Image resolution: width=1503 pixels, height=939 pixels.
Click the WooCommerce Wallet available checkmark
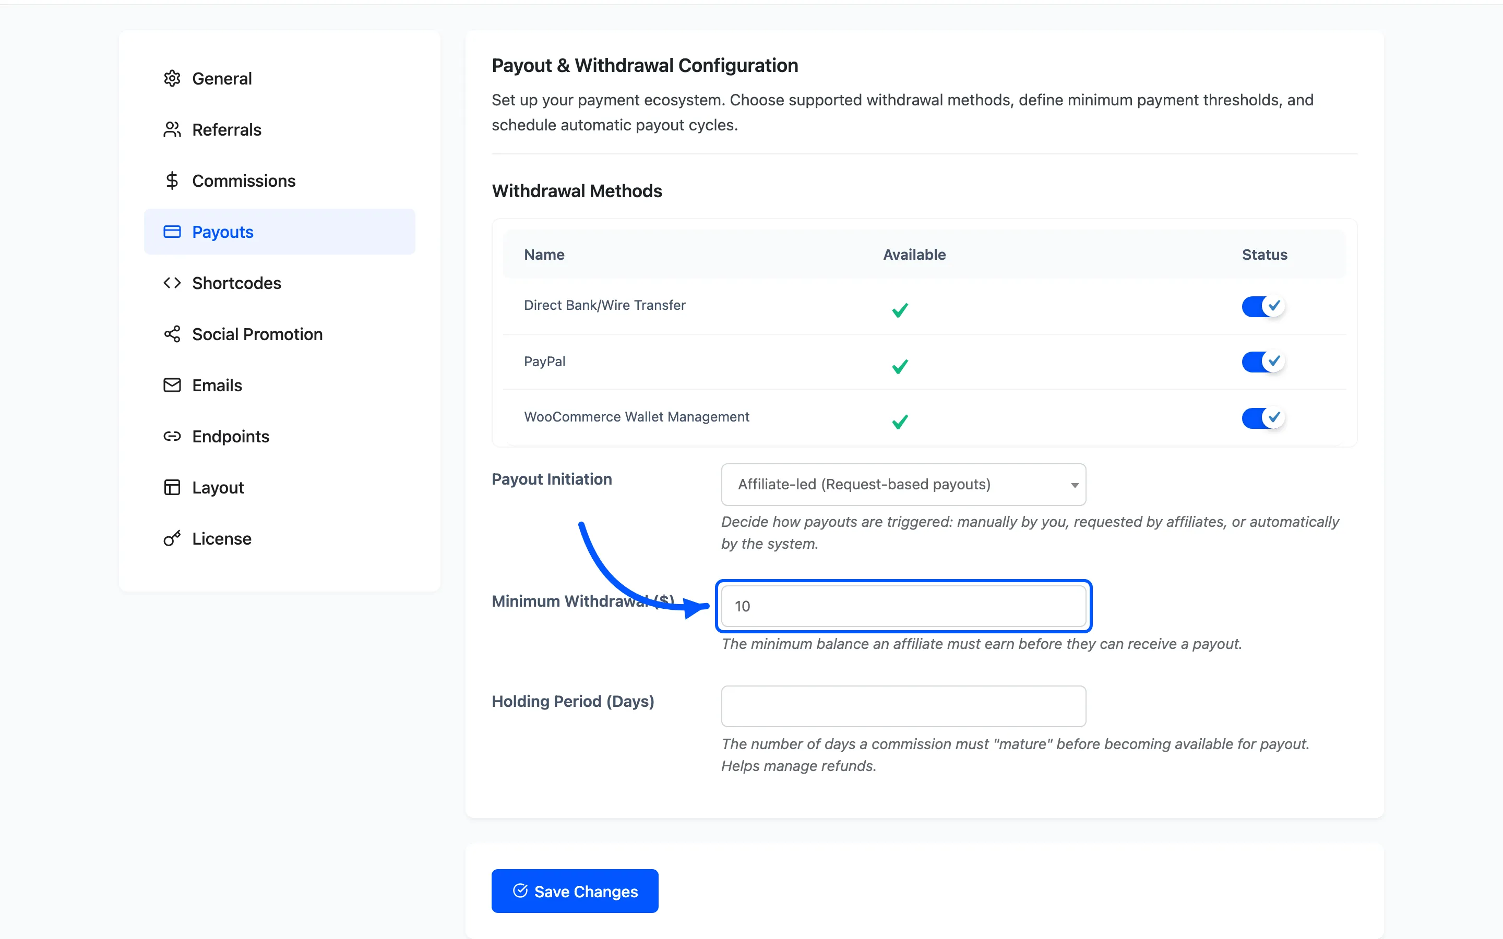pos(900,422)
